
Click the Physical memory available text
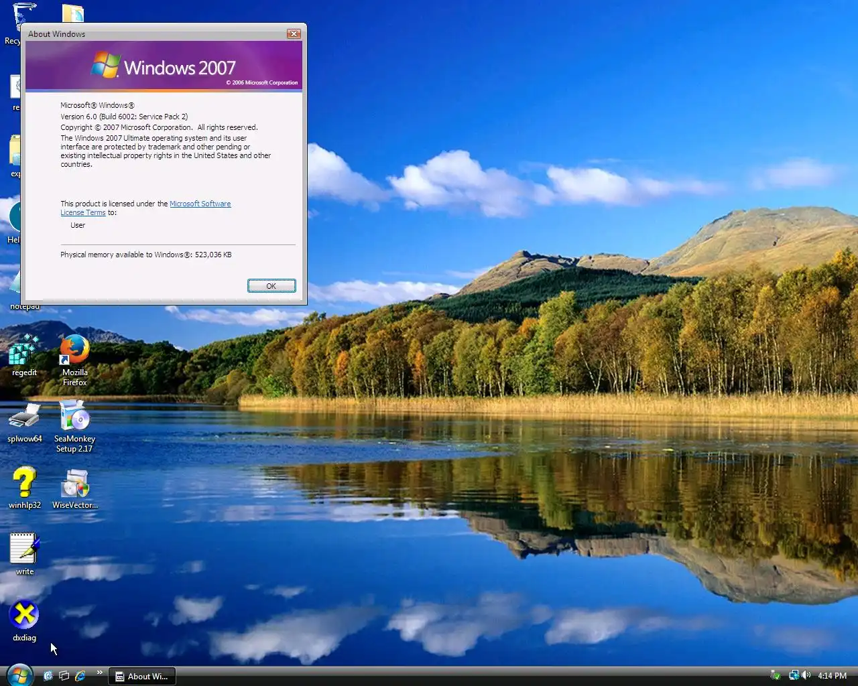(146, 255)
